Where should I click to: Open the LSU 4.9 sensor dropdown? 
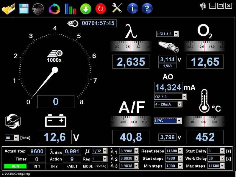(x=167, y=34)
